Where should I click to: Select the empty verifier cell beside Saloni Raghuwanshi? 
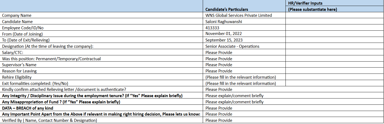(334, 22)
